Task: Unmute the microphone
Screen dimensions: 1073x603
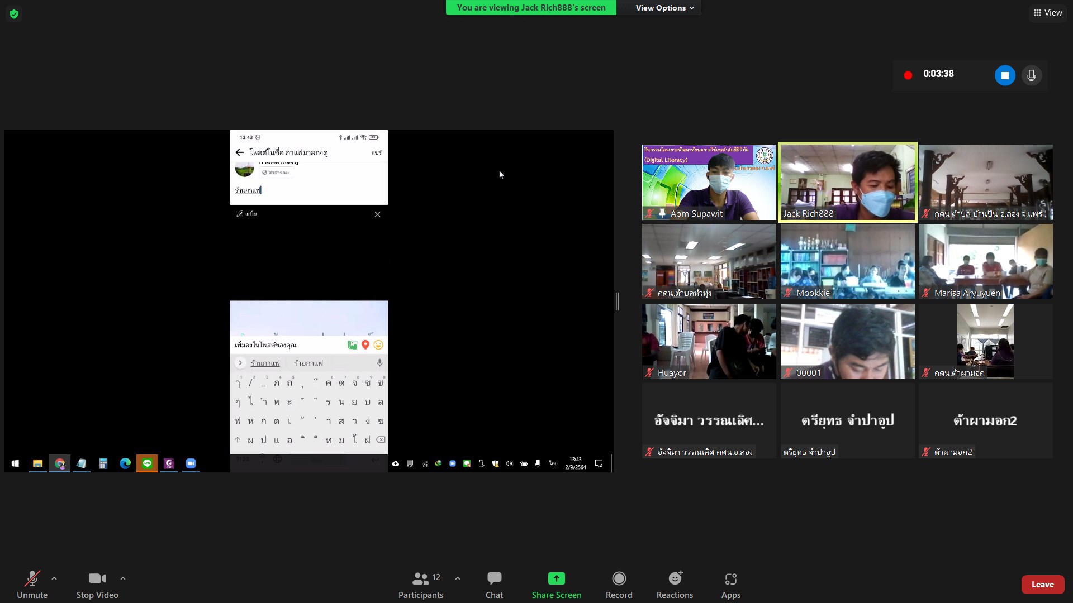Action: pos(32,579)
